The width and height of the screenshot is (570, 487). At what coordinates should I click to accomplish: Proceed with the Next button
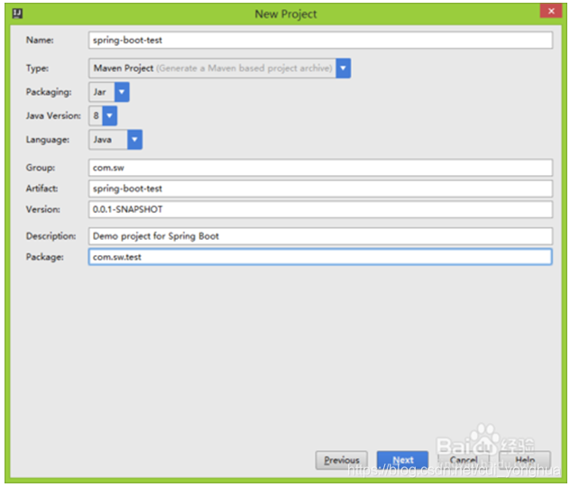click(402, 460)
